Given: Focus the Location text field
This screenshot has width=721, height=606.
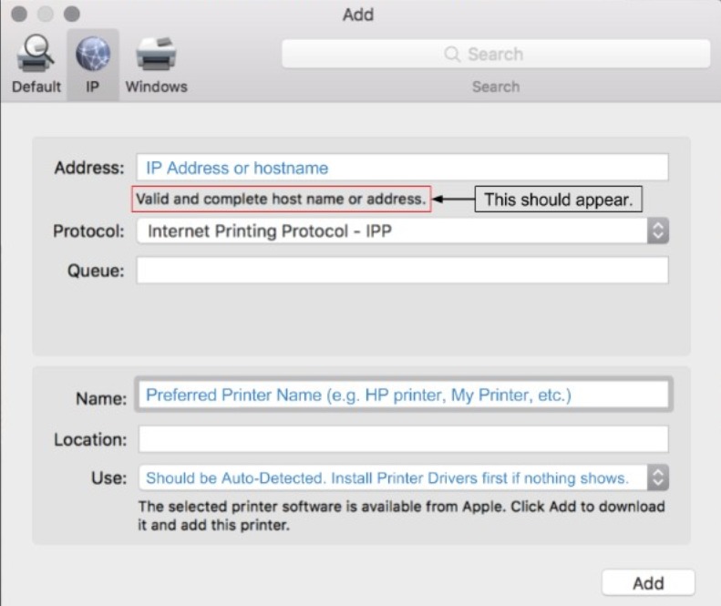Looking at the screenshot, I should (x=402, y=439).
